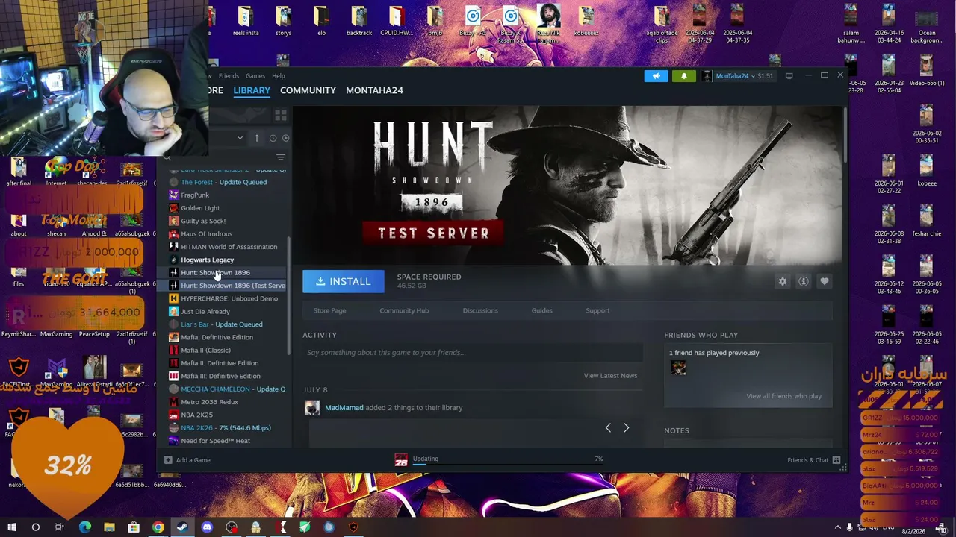Toggle ready-to-play filter in library sidebar
956x537 pixels.
click(x=285, y=138)
